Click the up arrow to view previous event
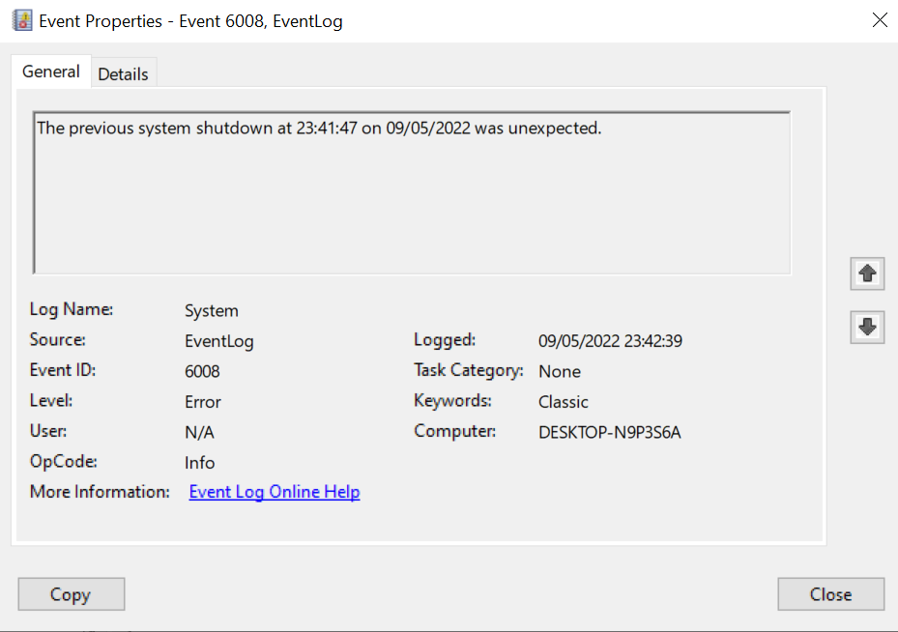 pyautogui.click(x=867, y=273)
